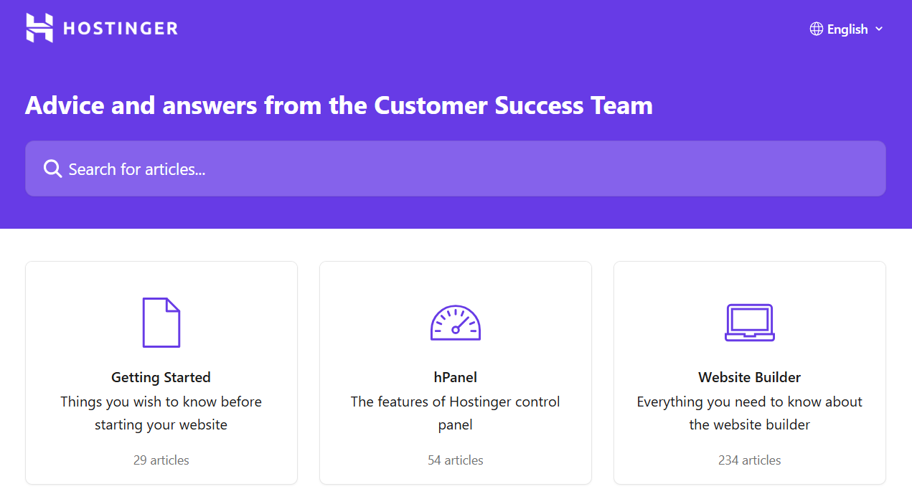The image size is (912, 489).
Task: Click the hPanel speedometer gauge icon
Action: (x=455, y=323)
